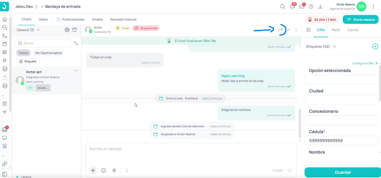Click the search magnifier in top bar

coord(282,7)
